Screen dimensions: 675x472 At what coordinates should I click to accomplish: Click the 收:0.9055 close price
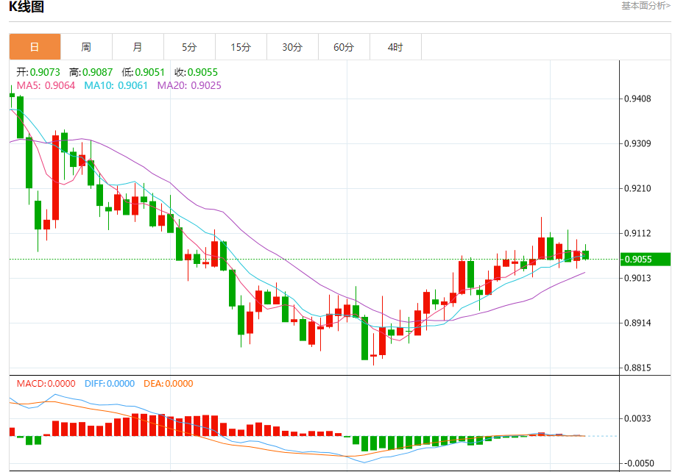(x=197, y=72)
